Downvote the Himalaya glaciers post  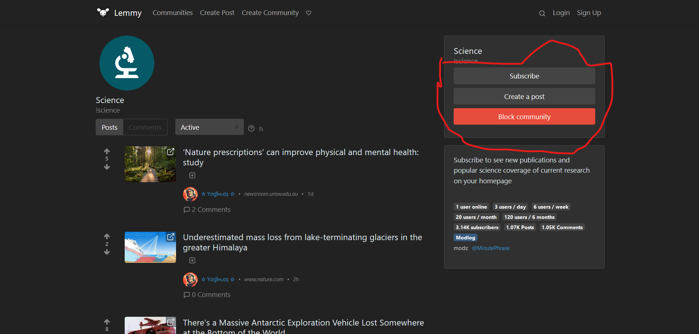point(107,252)
